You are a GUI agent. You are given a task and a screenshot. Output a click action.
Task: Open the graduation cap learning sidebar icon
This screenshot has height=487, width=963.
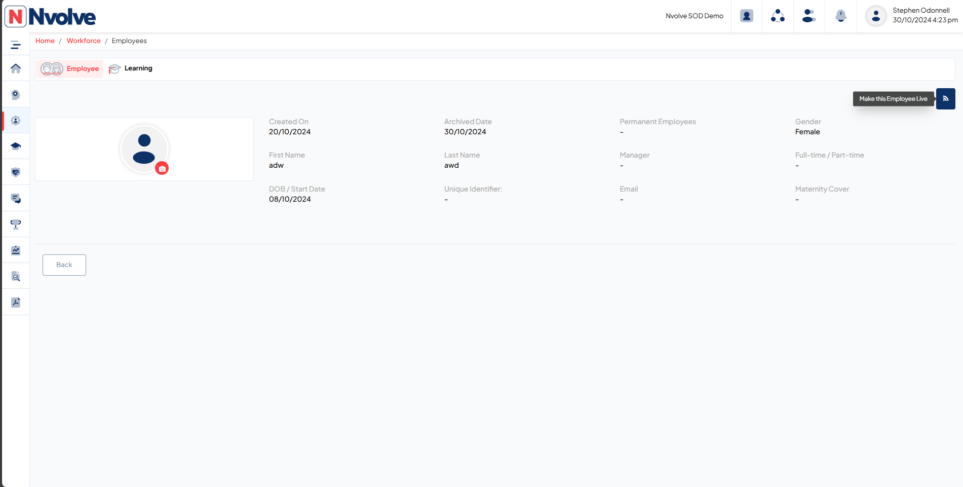coord(16,146)
